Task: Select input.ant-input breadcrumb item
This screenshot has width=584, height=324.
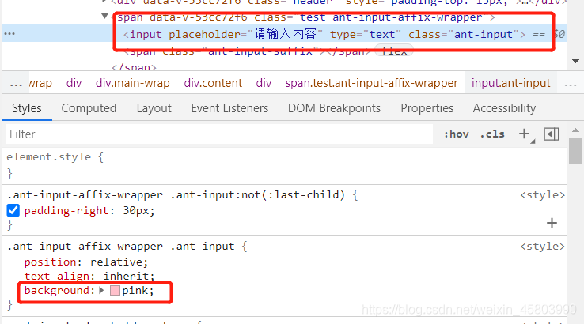Action: [x=510, y=83]
